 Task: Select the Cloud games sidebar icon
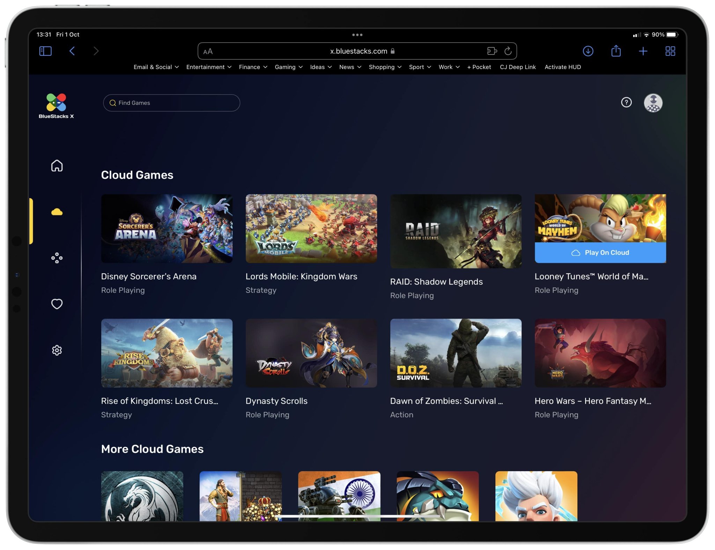pos(57,212)
